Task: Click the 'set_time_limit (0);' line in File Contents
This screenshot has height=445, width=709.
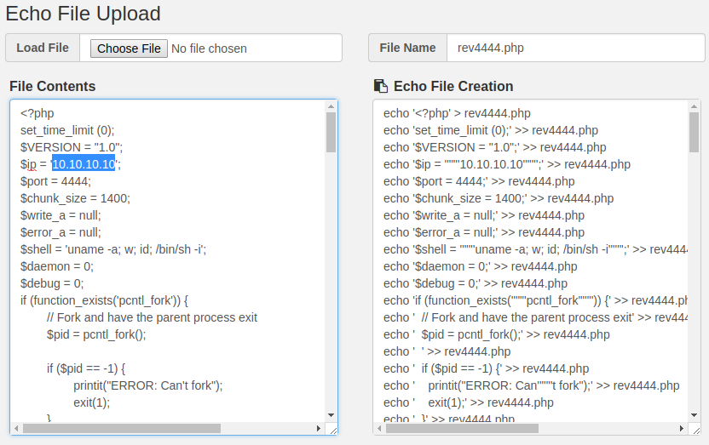Action: 67,130
